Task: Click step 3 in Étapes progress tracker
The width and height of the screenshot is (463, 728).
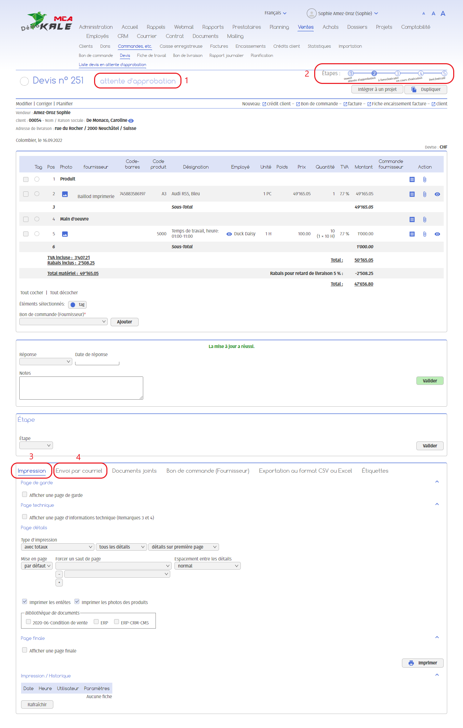Action: coord(397,73)
